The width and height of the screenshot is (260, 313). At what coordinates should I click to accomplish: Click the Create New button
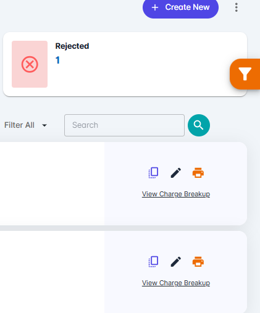pos(180,7)
